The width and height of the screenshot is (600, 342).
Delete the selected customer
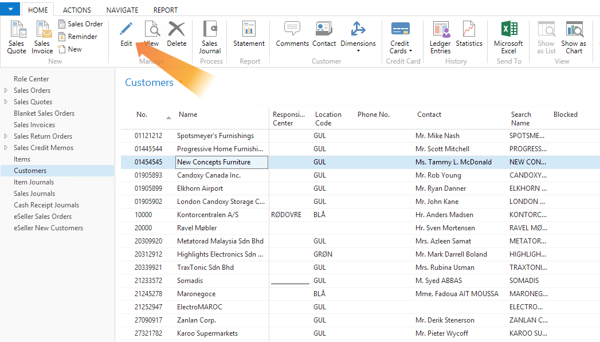(177, 34)
